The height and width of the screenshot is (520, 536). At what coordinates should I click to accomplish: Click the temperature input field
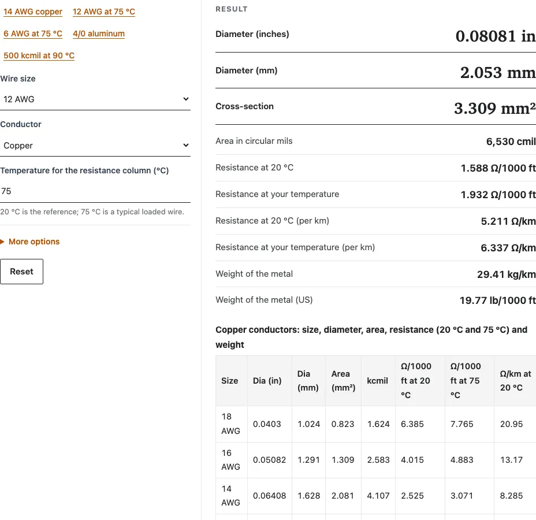[95, 191]
